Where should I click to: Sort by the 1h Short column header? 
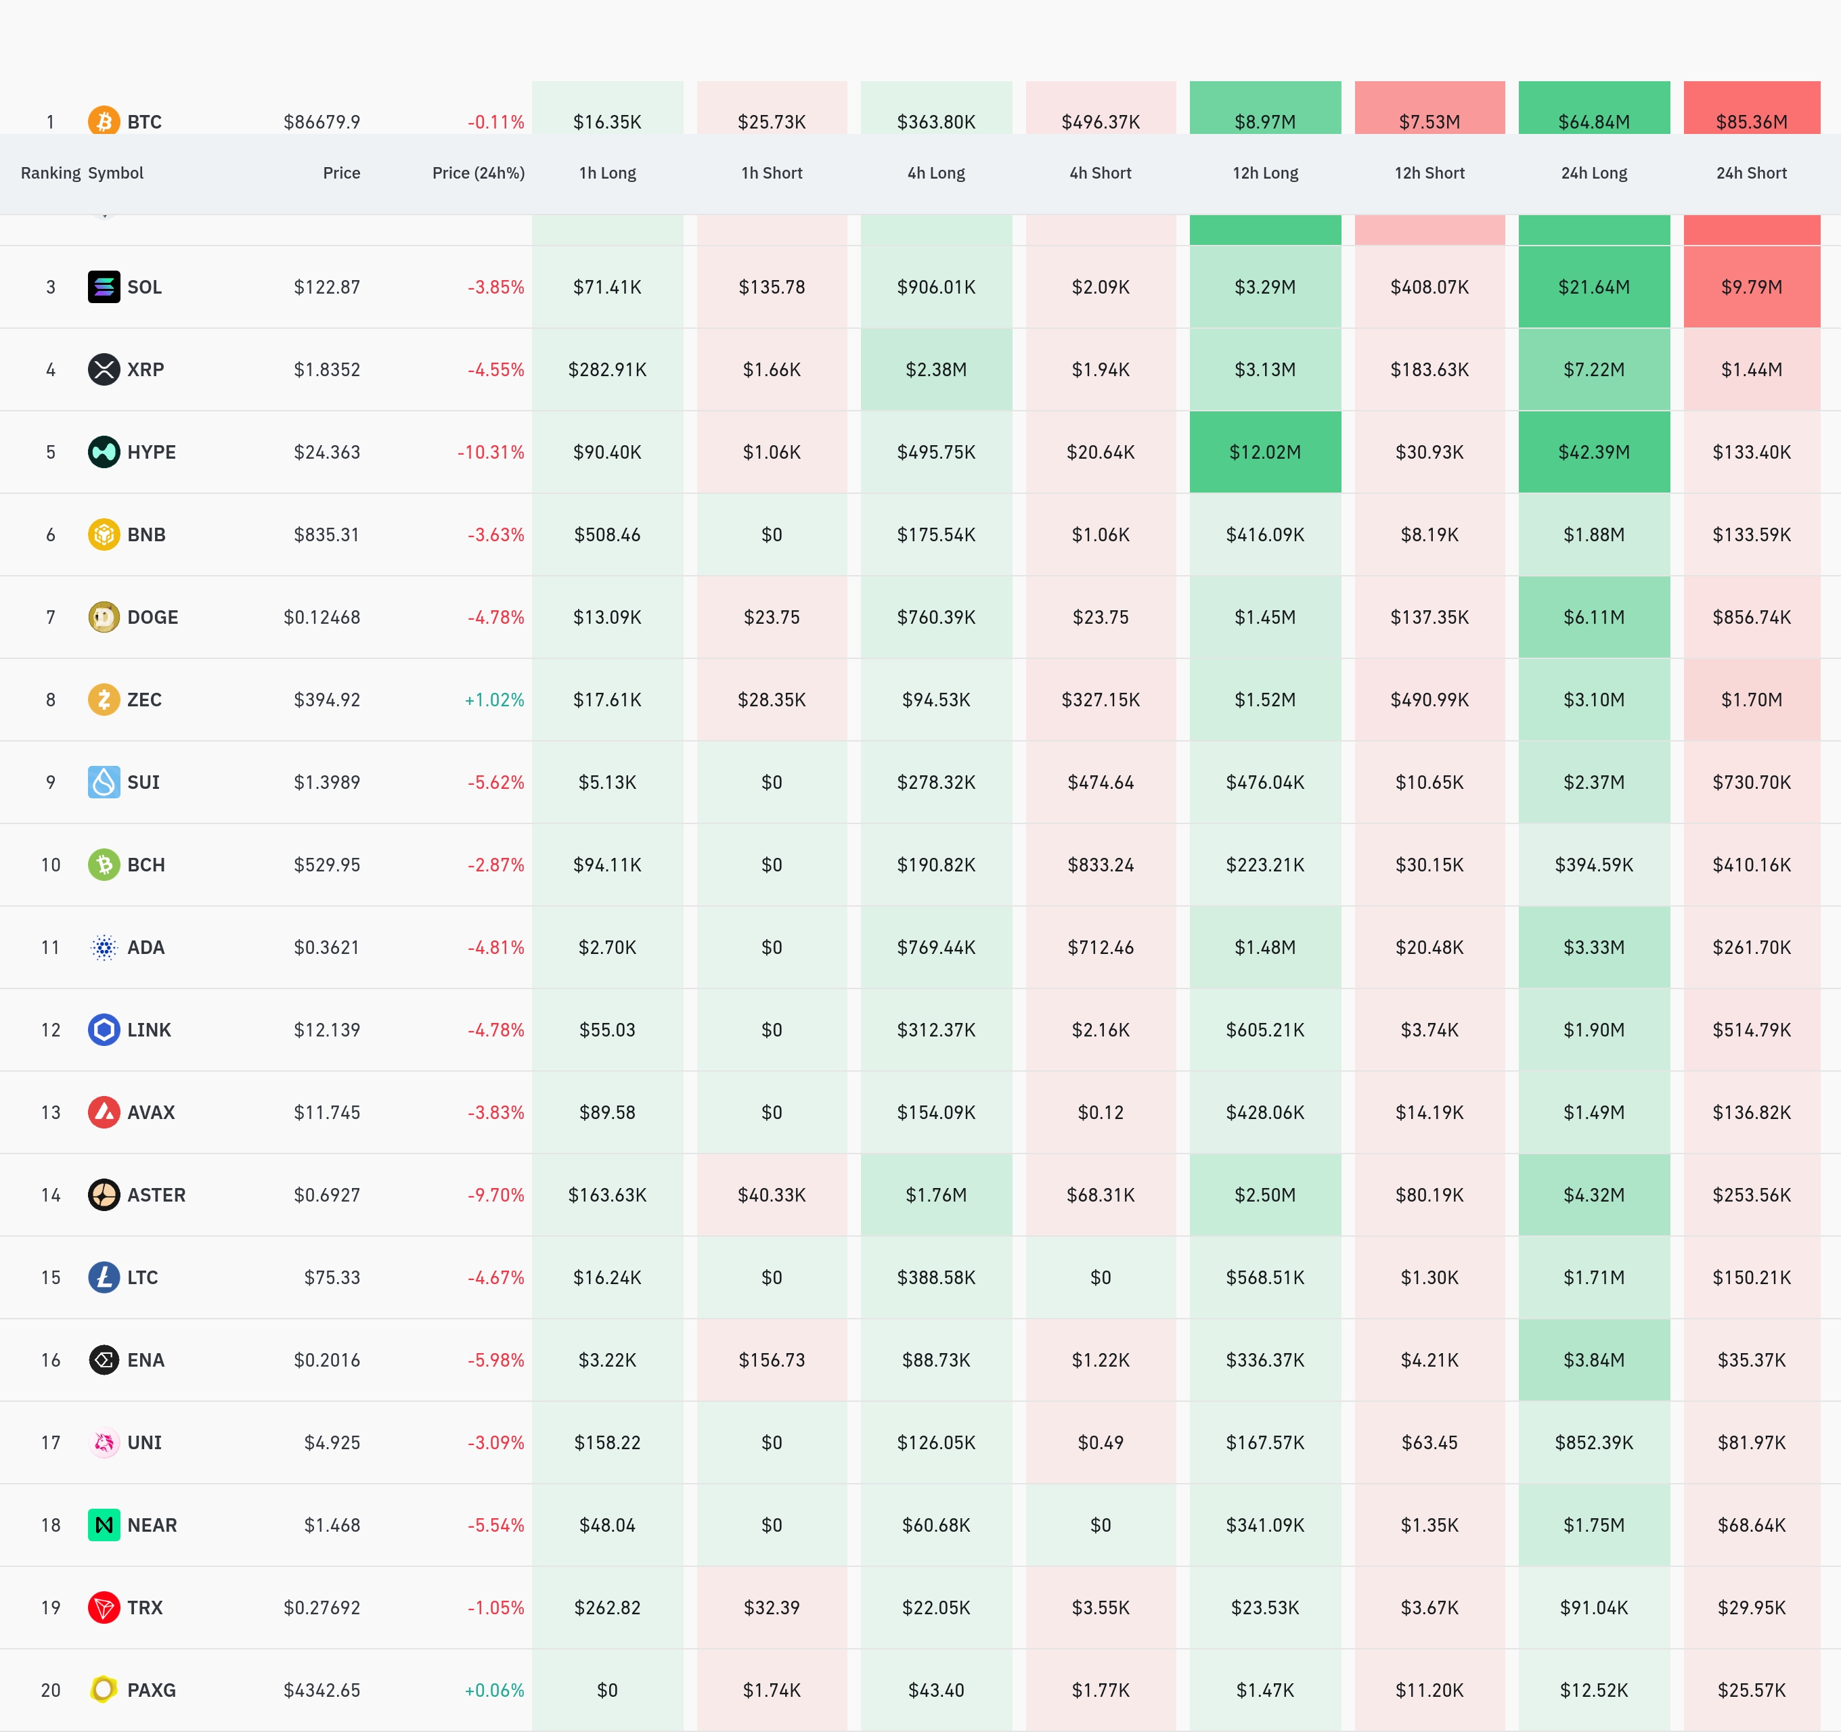pos(772,173)
